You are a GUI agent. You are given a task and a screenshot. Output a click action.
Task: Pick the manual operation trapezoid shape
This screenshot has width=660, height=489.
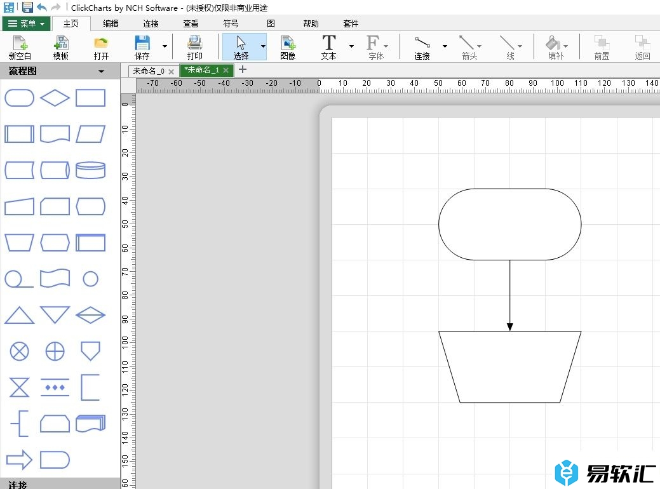(19, 243)
